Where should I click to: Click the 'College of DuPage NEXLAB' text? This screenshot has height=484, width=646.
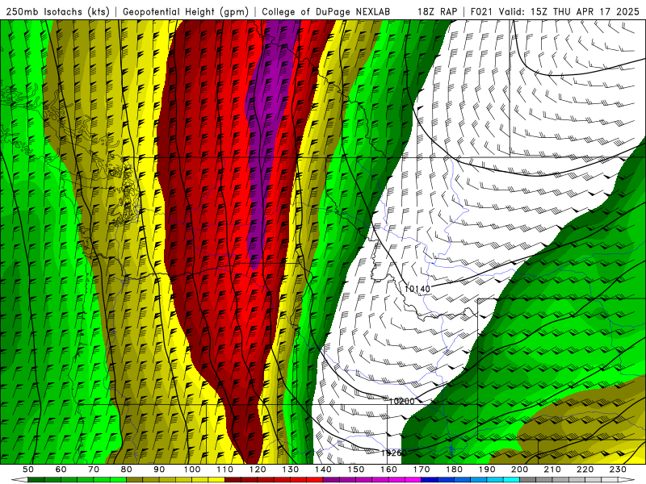point(326,12)
